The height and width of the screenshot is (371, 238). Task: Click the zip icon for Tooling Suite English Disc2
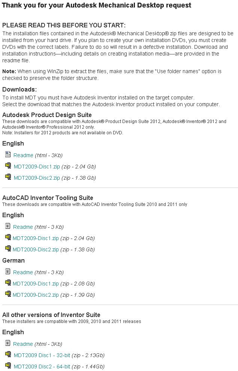coord(8,248)
